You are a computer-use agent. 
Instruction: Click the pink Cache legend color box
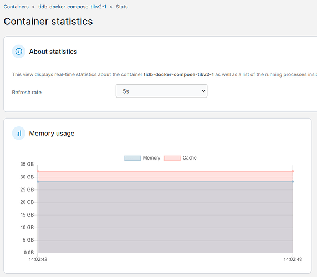[x=172, y=158]
